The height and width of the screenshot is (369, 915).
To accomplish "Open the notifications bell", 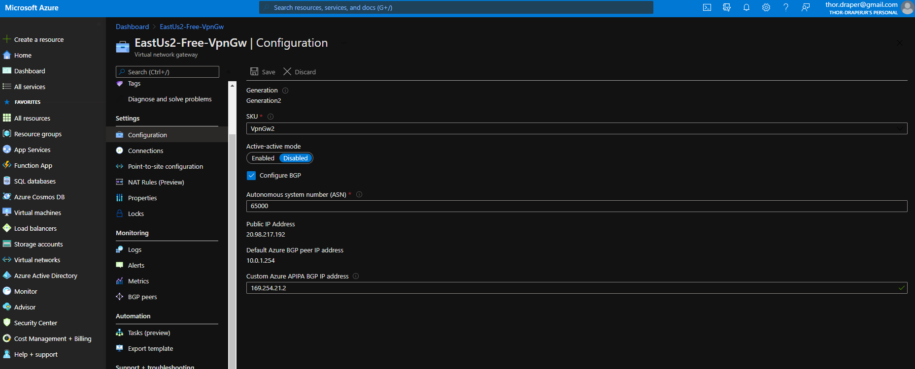I will [x=746, y=7].
